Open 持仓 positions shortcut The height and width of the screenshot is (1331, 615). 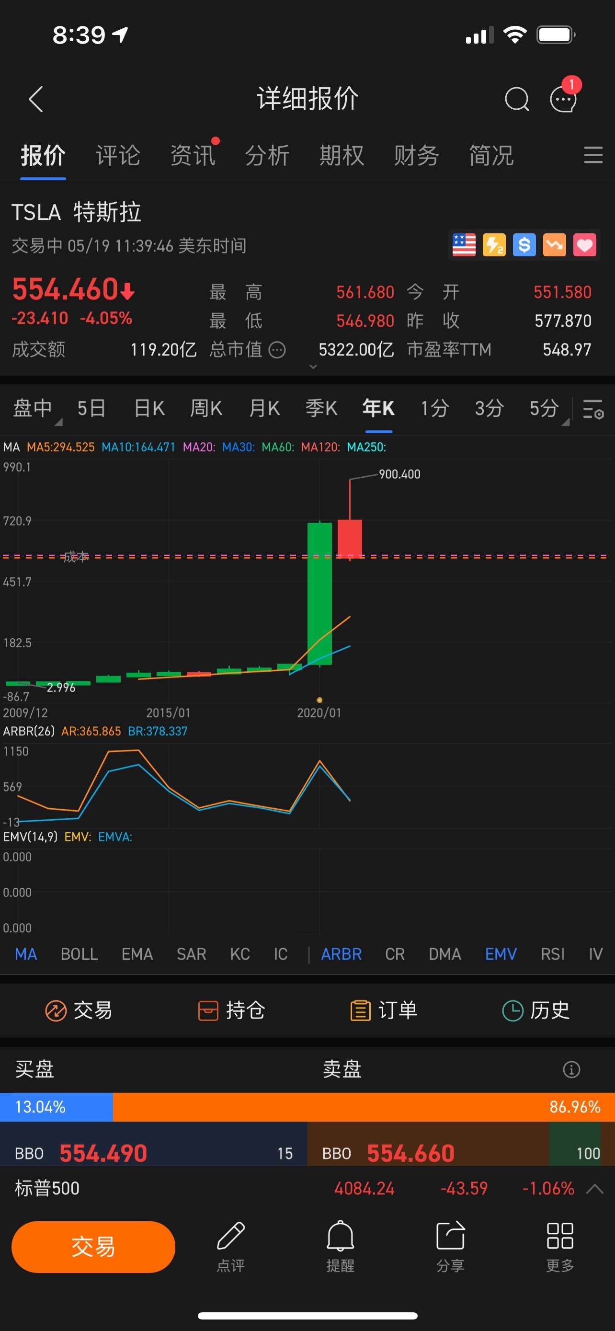pos(231,1010)
